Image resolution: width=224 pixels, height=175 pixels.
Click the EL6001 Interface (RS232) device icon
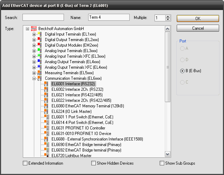coord(46,84)
